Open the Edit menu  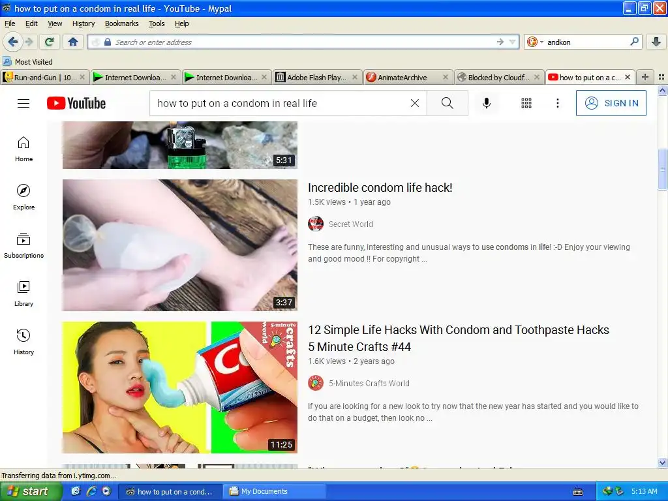pyautogui.click(x=31, y=23)
